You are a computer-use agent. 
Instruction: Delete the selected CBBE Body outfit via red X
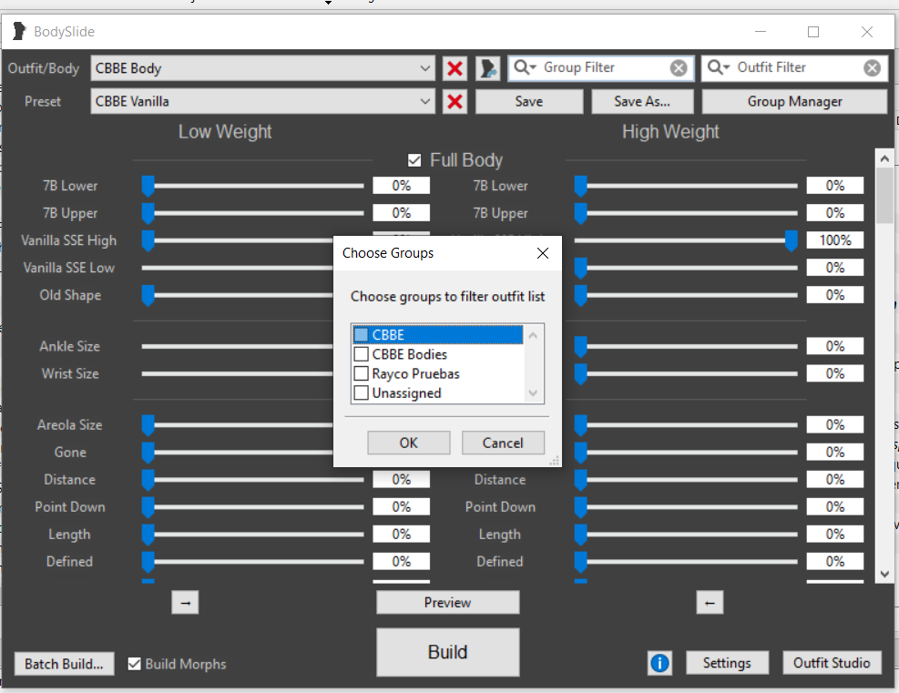pos(455,67)
